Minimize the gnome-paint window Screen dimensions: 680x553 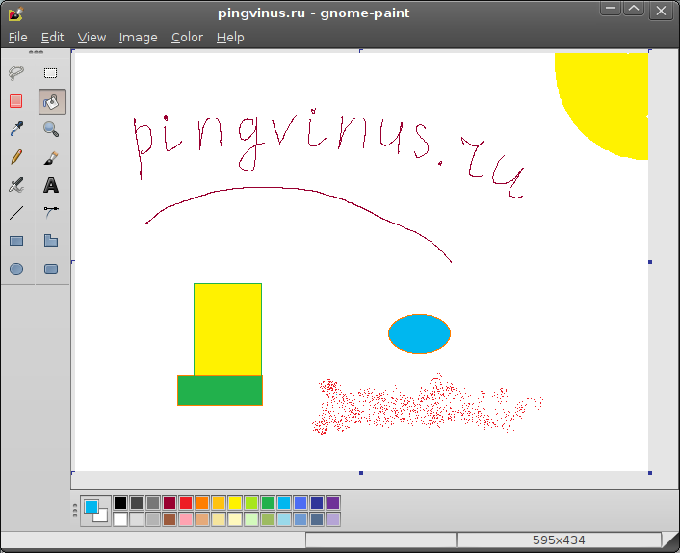(x=611, y=9)
